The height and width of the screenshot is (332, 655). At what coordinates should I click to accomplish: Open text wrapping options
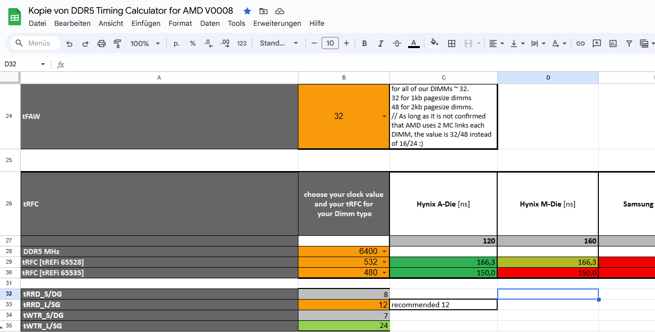pyautogui.click(x=538, y=44)
